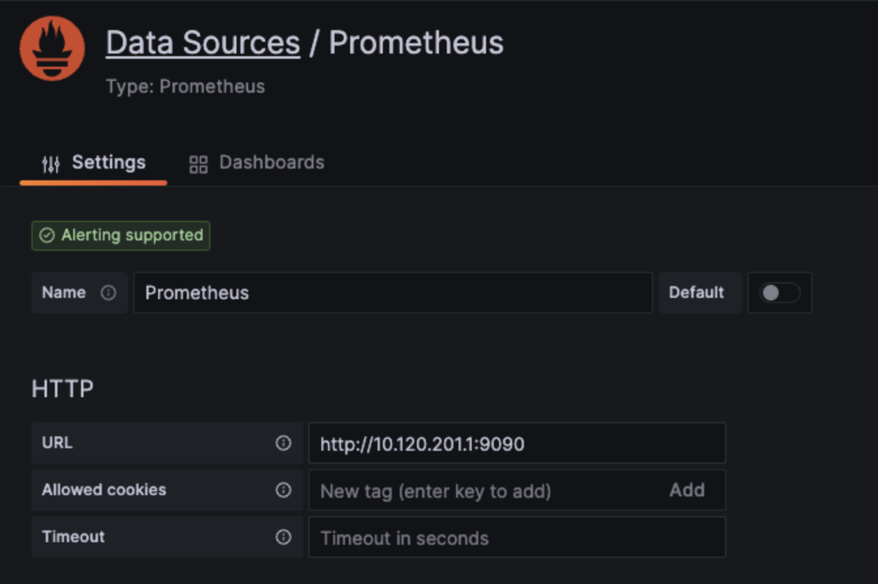Click the Type Prometheus subtitle text
This screenshot has width=878, height=584.
[185, 86]
